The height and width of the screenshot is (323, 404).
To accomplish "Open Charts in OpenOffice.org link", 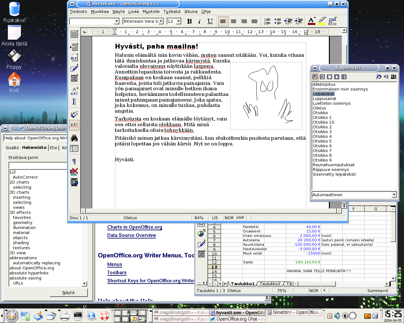I will tap(135, 227).
